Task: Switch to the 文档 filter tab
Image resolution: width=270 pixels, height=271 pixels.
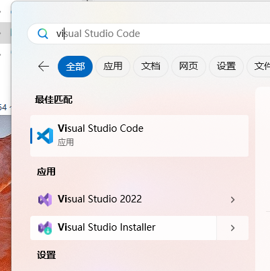Action: point(150,67)
